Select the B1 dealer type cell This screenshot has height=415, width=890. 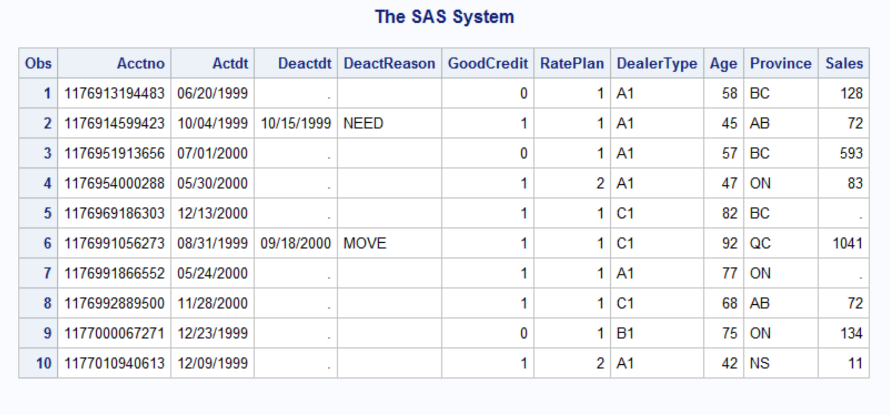625,333
